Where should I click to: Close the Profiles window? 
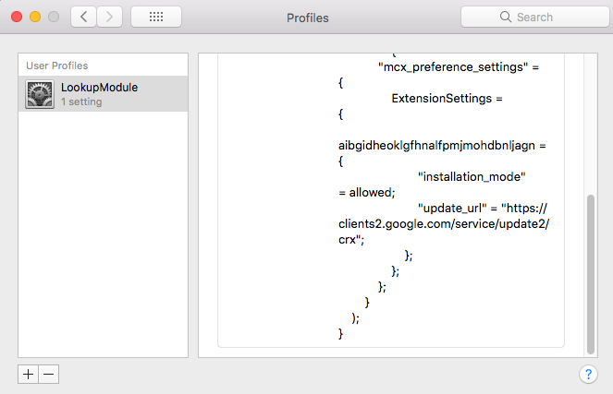tap(18, 17)
